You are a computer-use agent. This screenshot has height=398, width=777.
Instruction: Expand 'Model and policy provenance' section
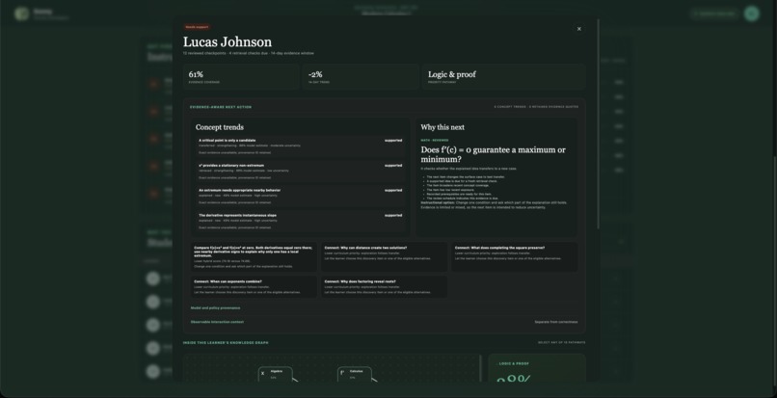[216, 307]
